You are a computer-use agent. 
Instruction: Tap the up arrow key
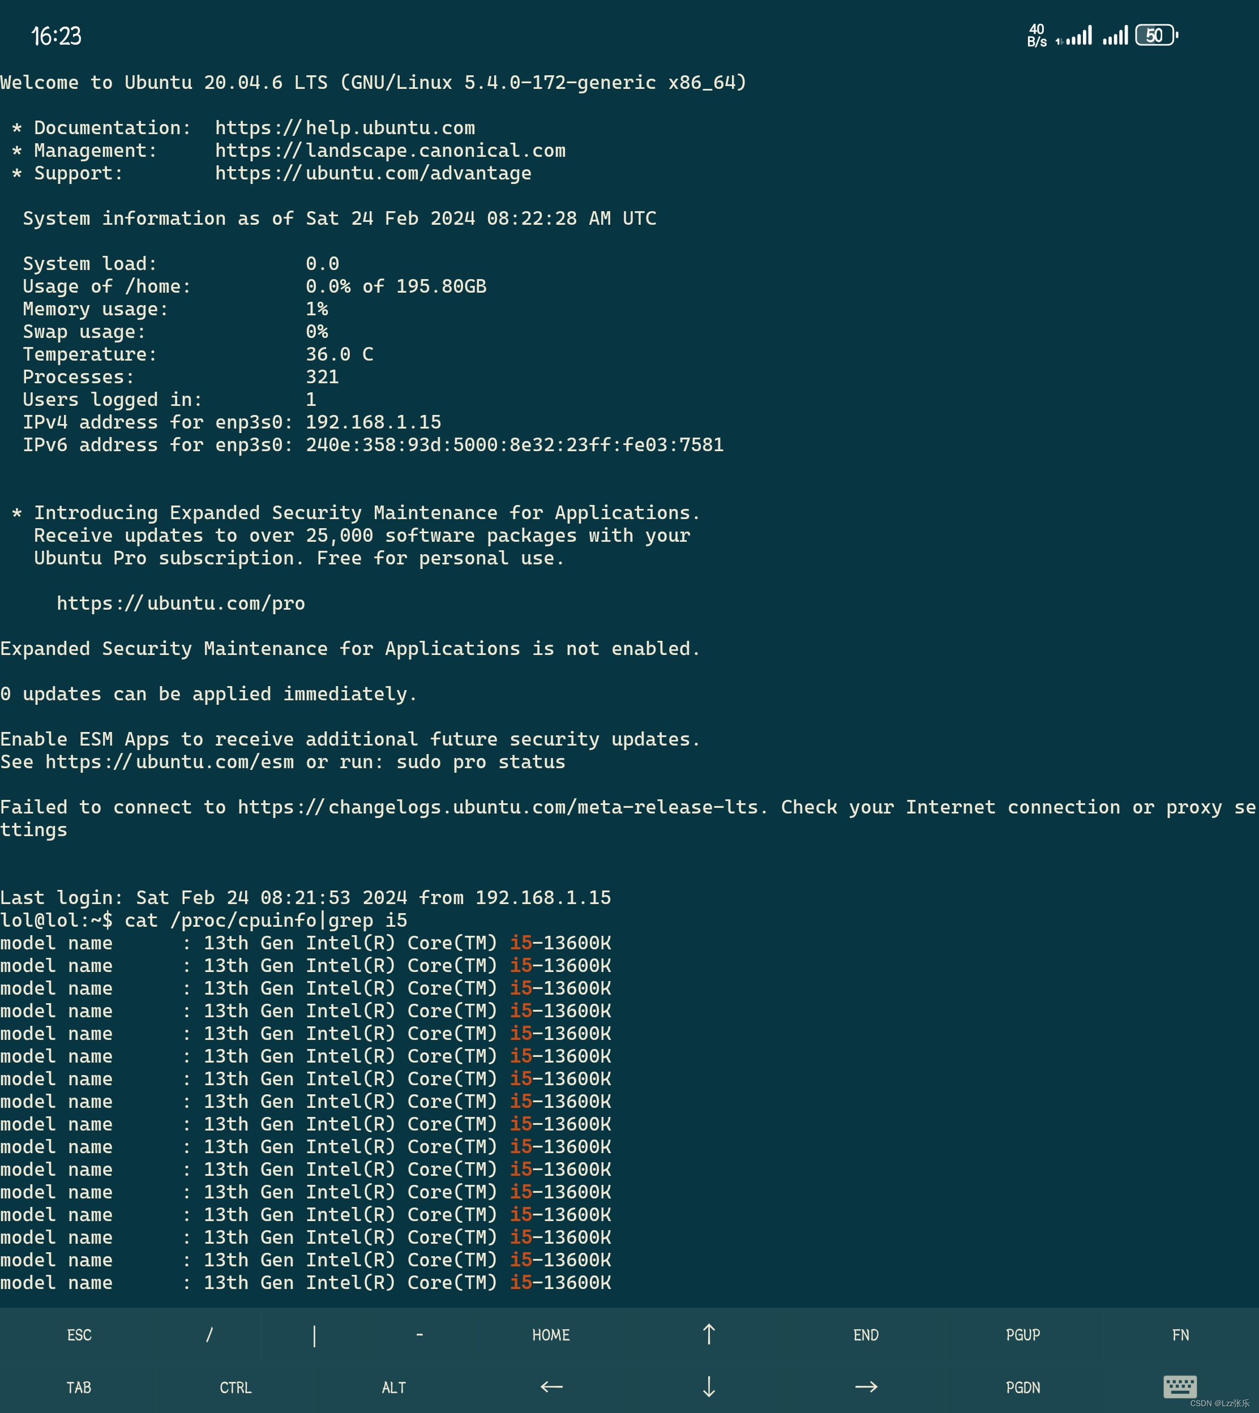point(708,1334)
